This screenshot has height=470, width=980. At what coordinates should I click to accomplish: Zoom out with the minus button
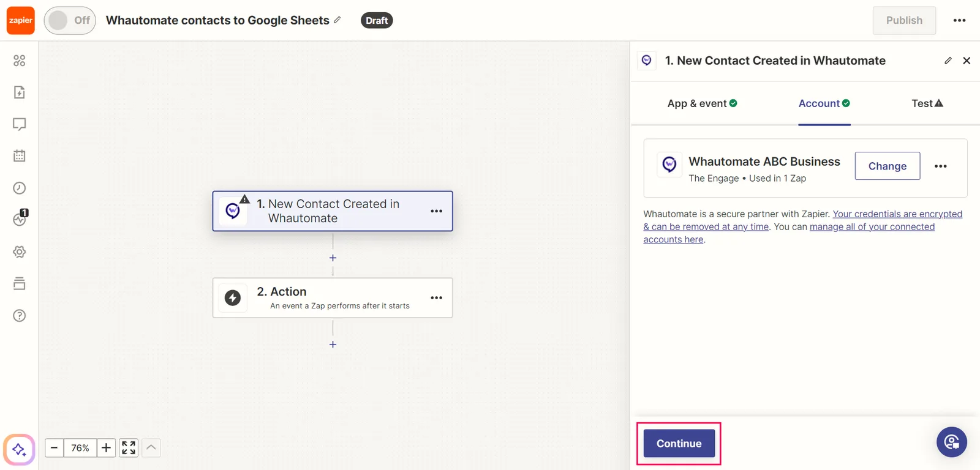(x=54, y=448)
